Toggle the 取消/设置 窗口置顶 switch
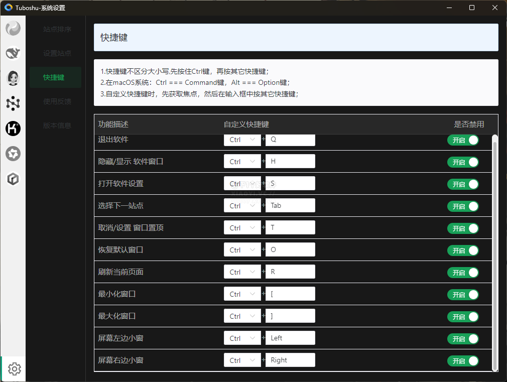 click(463, 228)
